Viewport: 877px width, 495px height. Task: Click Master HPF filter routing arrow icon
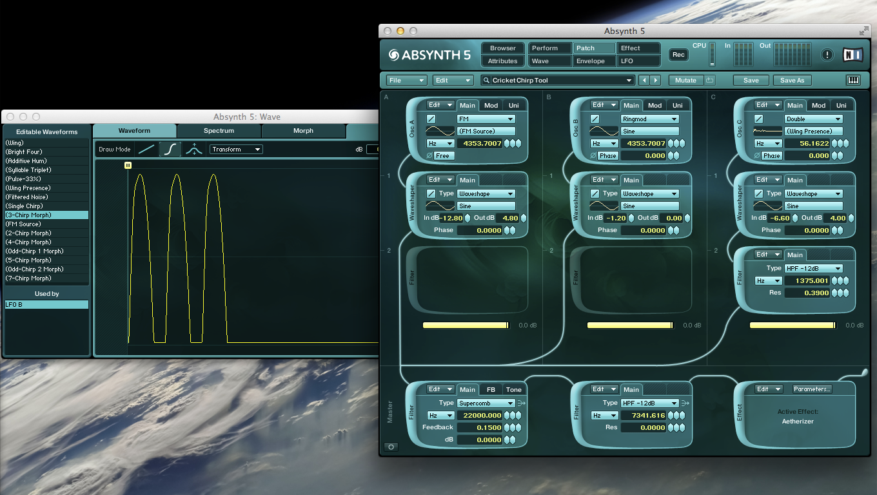point(684,403)
